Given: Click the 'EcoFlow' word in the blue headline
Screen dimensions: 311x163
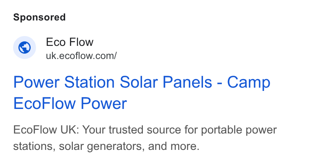Looking at the screenshot, I should [x=45, y=104].
